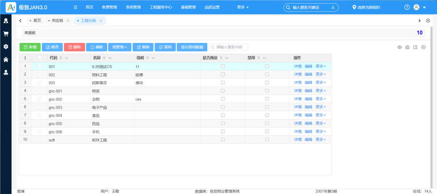Screen dimensions: 437x194
Task: Click the stamp icon in sidebar
Action: [x=6, y=72]
